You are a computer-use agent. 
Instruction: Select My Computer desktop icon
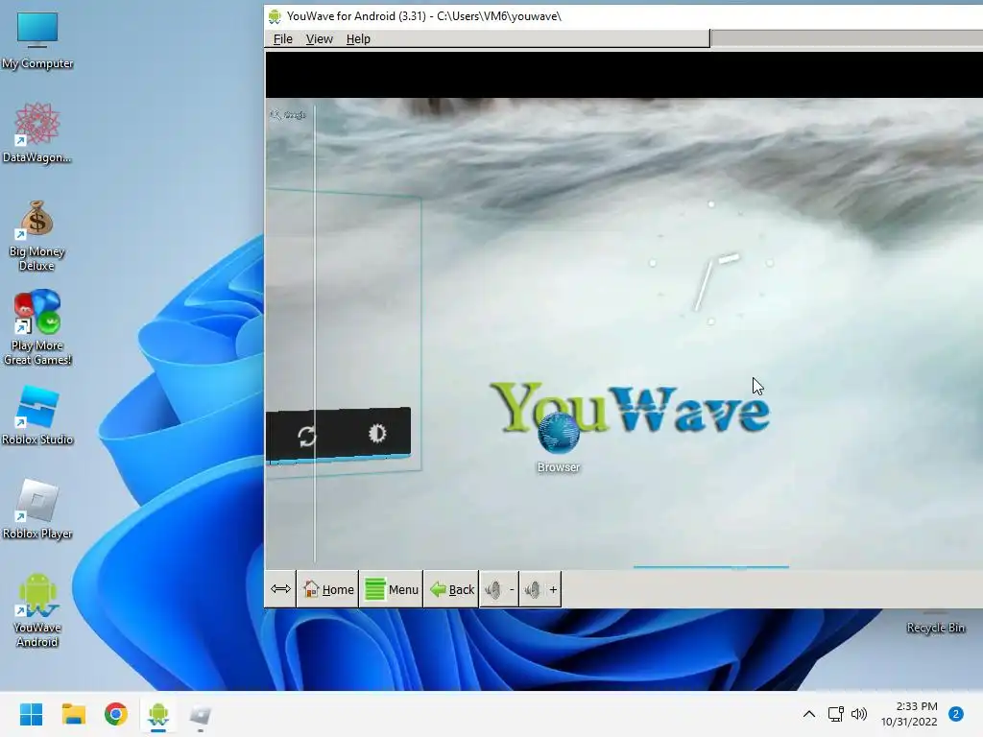[37, 40]
